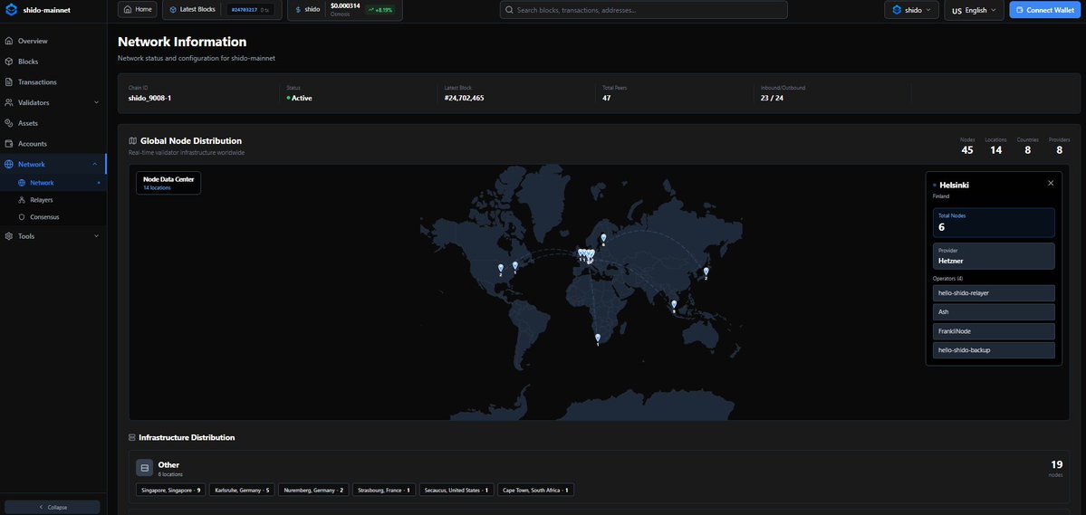Select operator Ash in Helsinki panel
Screen dimensions: 1086x515
[994, 312]
